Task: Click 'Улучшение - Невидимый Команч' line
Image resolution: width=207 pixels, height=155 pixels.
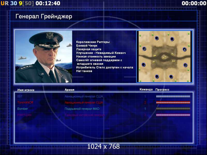Action: click(101, 53)
